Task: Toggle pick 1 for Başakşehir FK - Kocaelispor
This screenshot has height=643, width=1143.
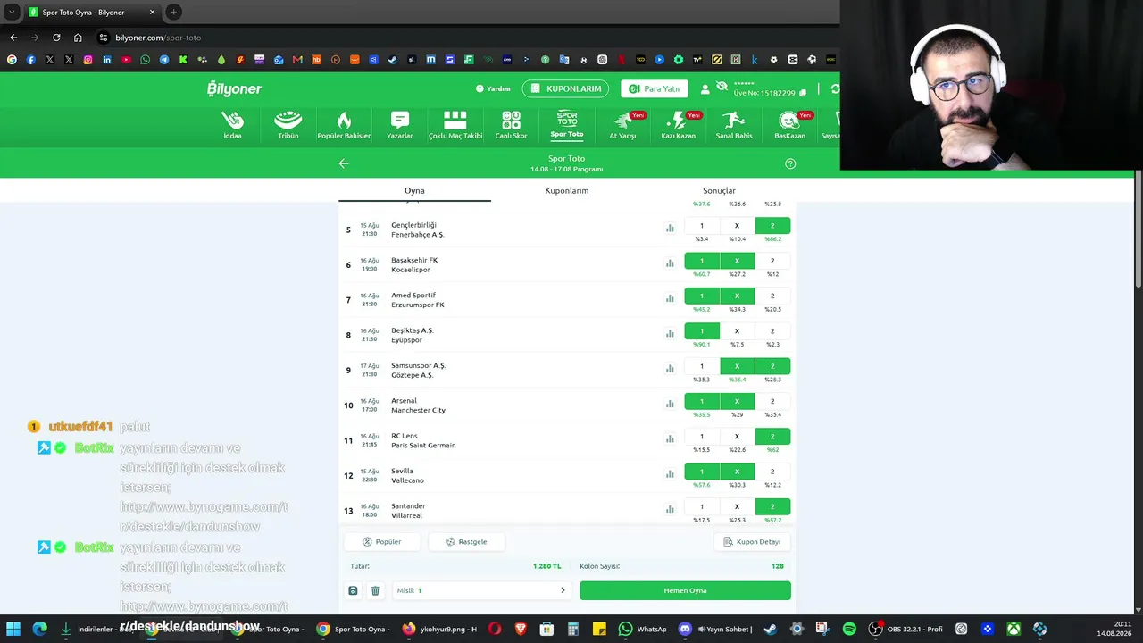Action: coord(702,261)
